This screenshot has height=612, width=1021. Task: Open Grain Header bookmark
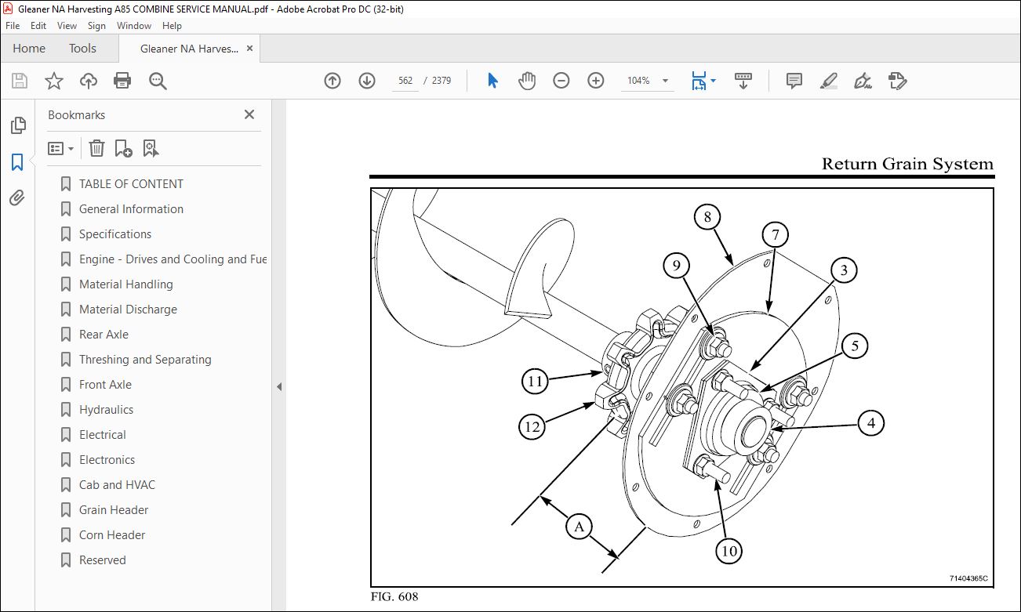[114, 510]
